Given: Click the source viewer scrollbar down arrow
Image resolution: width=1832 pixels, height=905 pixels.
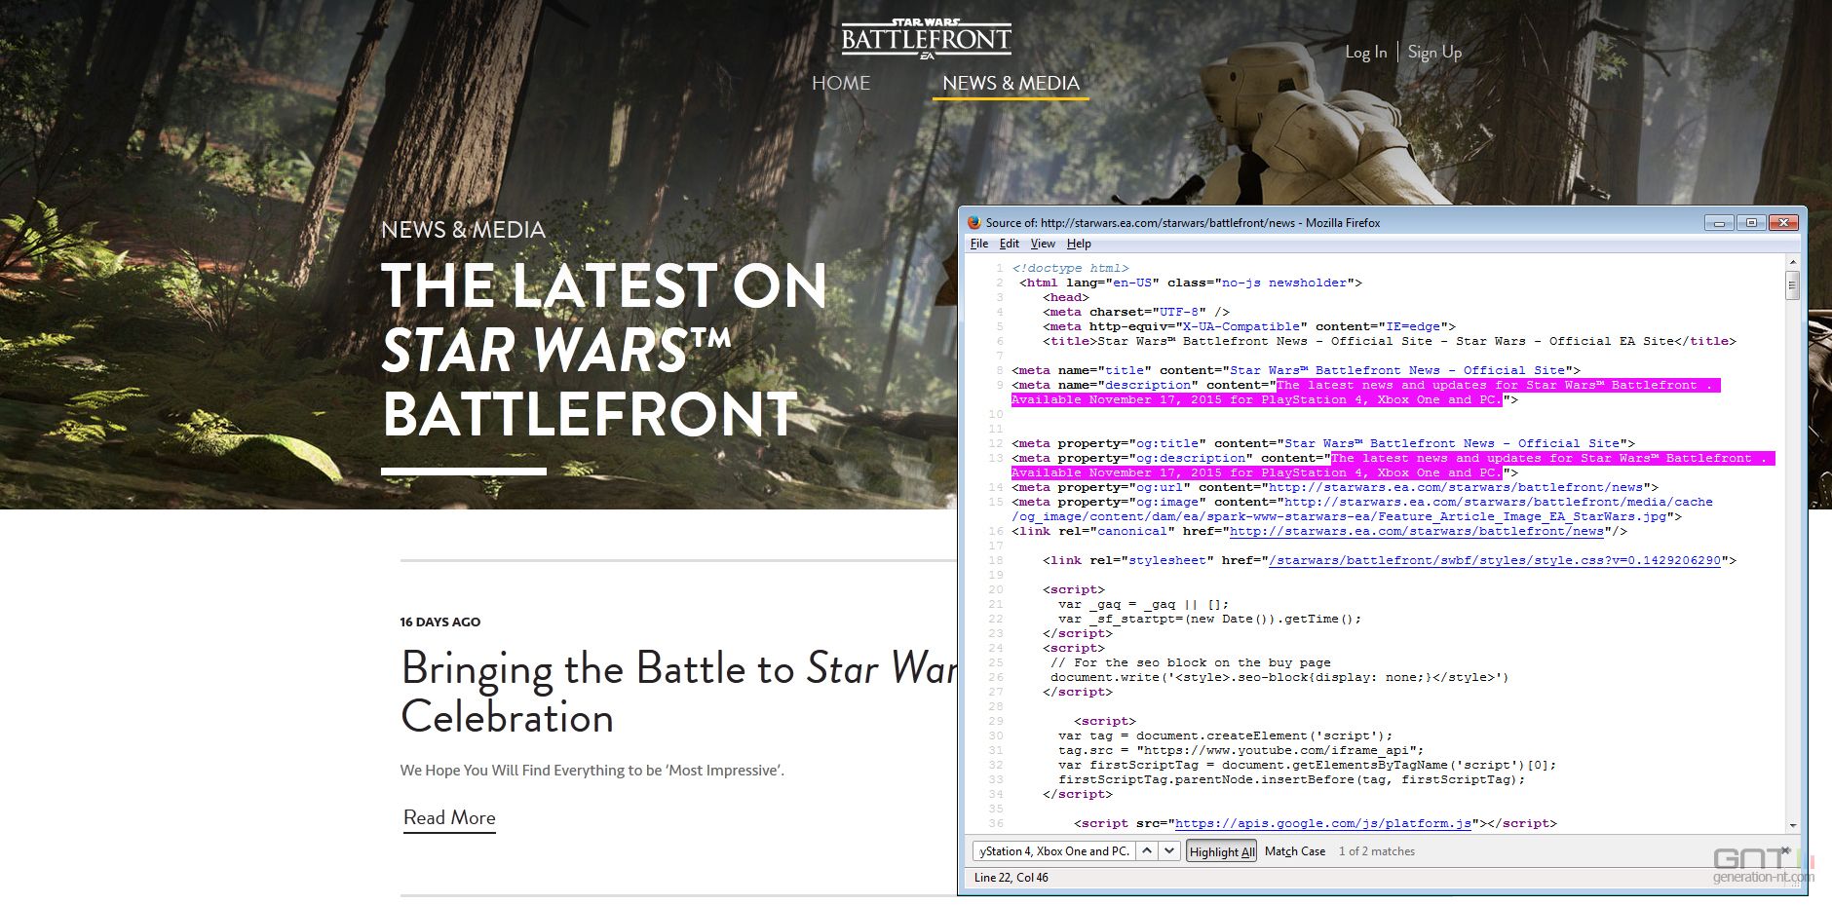Looking at the screenshot, I should (x=1792, y=825).
